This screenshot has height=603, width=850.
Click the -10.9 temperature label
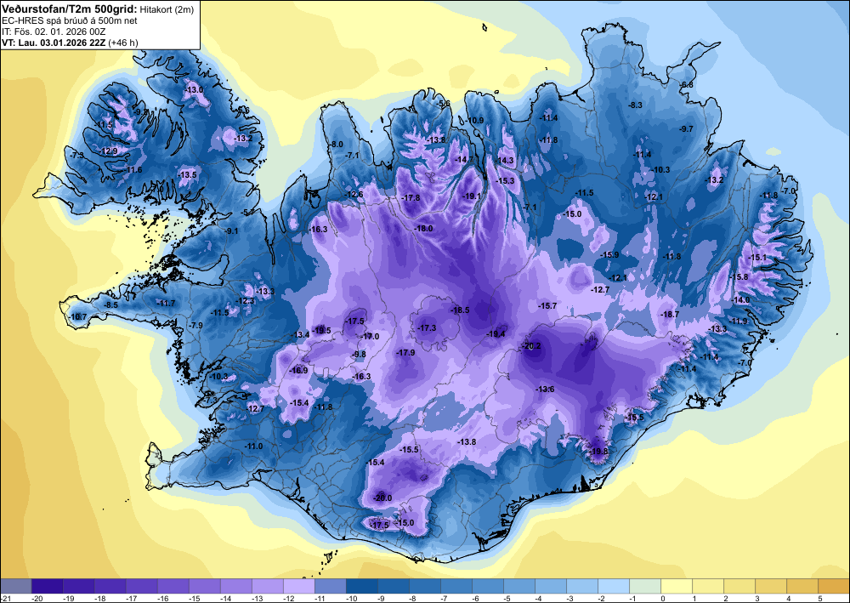[475, 121]
